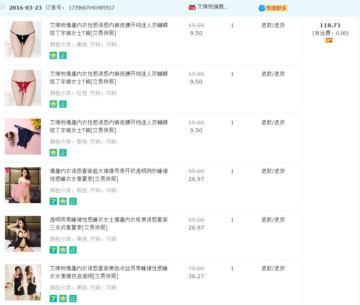The image size is (360, 305).
Task: Request 退款/退货 for the purple T裤 item
Action: pos(273,123)
